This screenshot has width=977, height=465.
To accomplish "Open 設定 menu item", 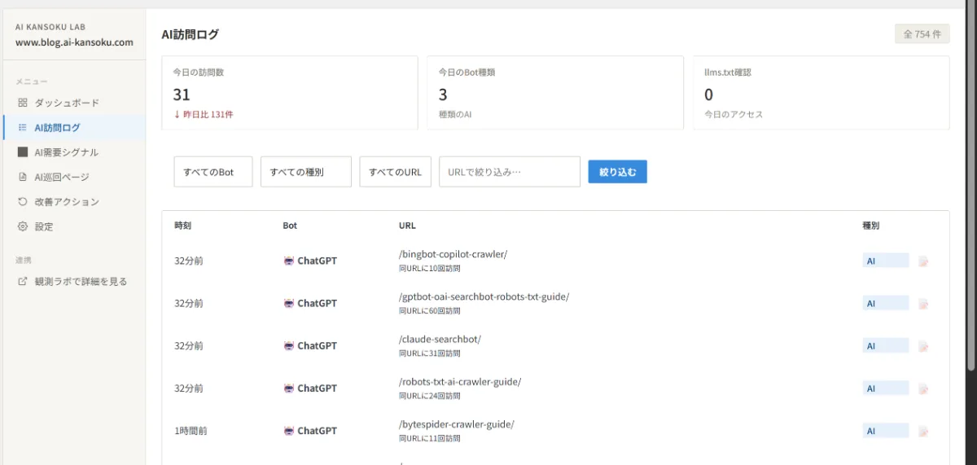I will (x=73, y=226).
